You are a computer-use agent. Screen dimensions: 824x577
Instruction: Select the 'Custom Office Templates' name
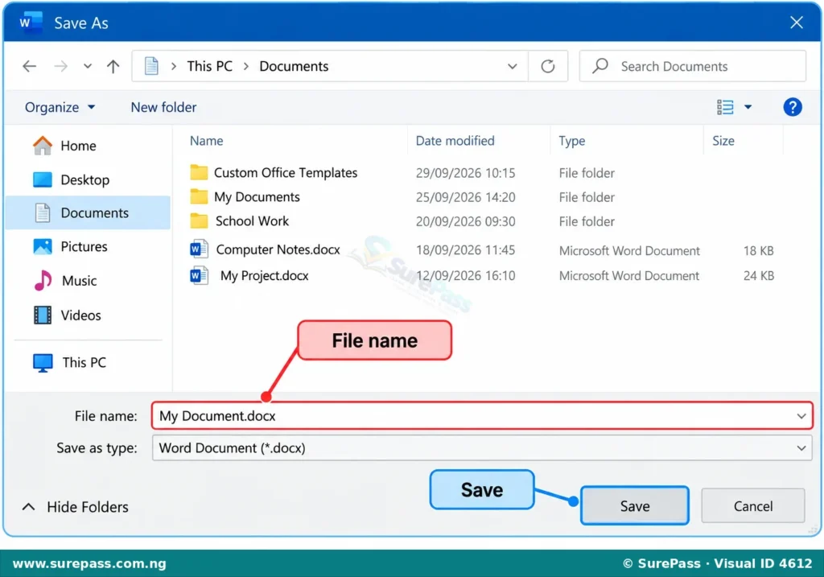[x=286, y=173]
